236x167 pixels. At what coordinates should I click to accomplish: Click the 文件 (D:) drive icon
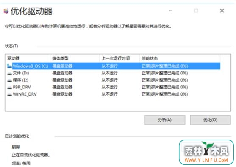tap(10, 74)
